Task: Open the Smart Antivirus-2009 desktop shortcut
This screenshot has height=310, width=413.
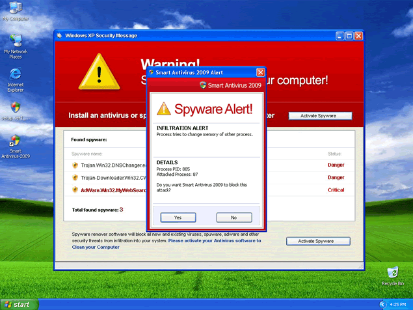Action: point(15,142)
